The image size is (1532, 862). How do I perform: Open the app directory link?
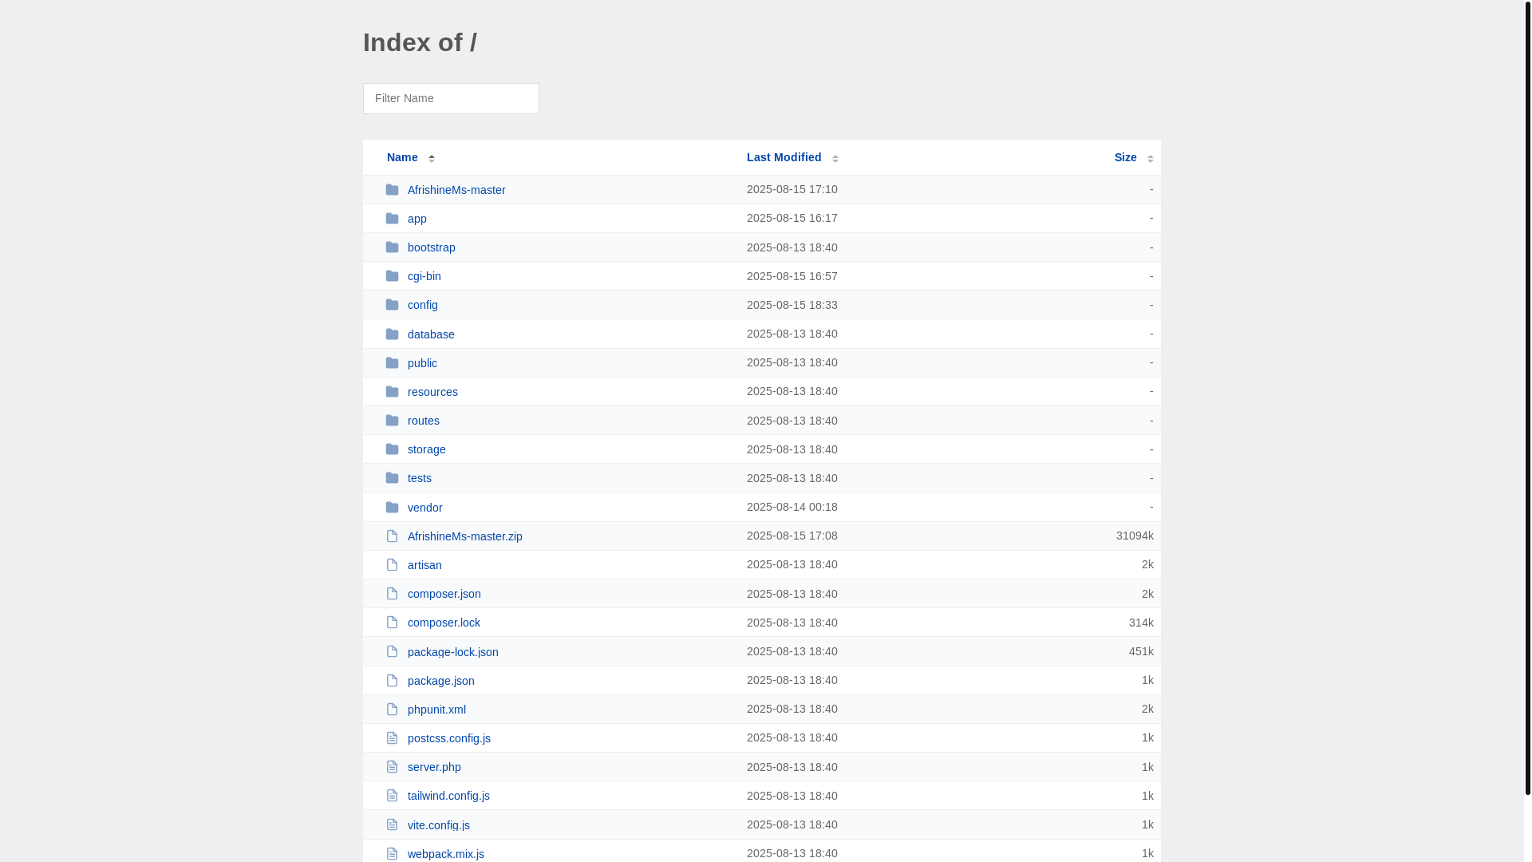click(x=417, y=219)
